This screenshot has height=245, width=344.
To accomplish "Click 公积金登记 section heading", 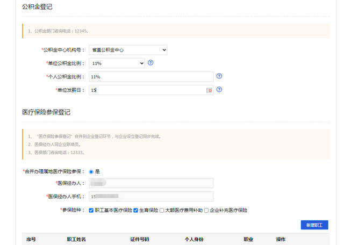I will pyautogui.click(x=37, y=7).
